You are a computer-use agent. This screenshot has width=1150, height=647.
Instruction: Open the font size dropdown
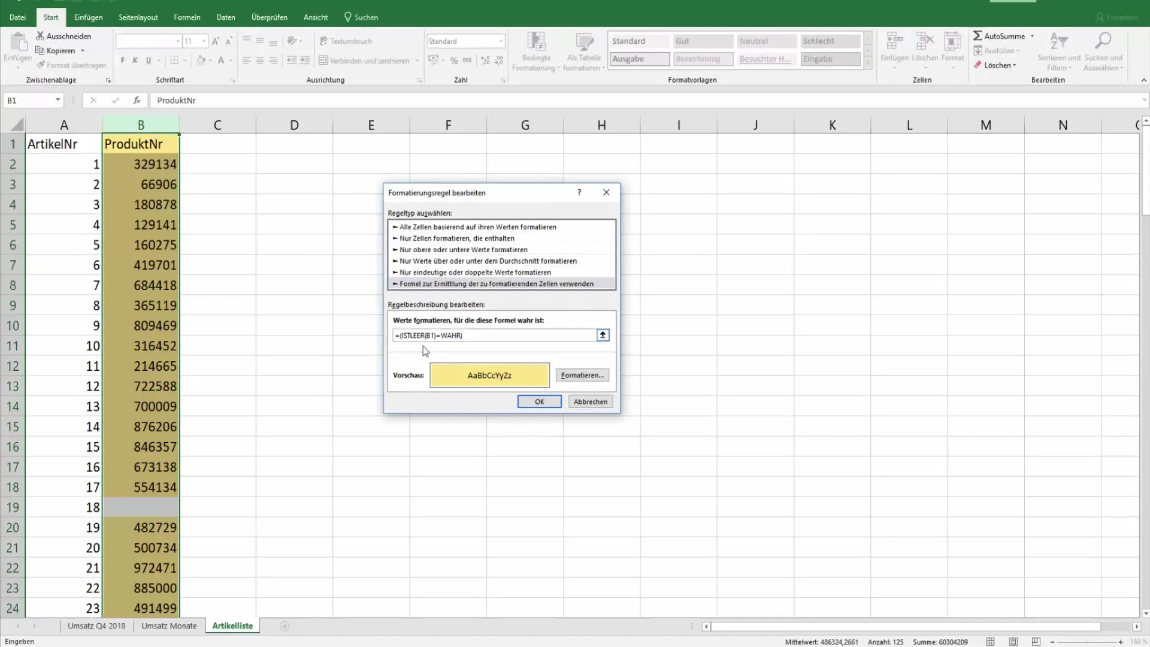(x=204, y=41)
